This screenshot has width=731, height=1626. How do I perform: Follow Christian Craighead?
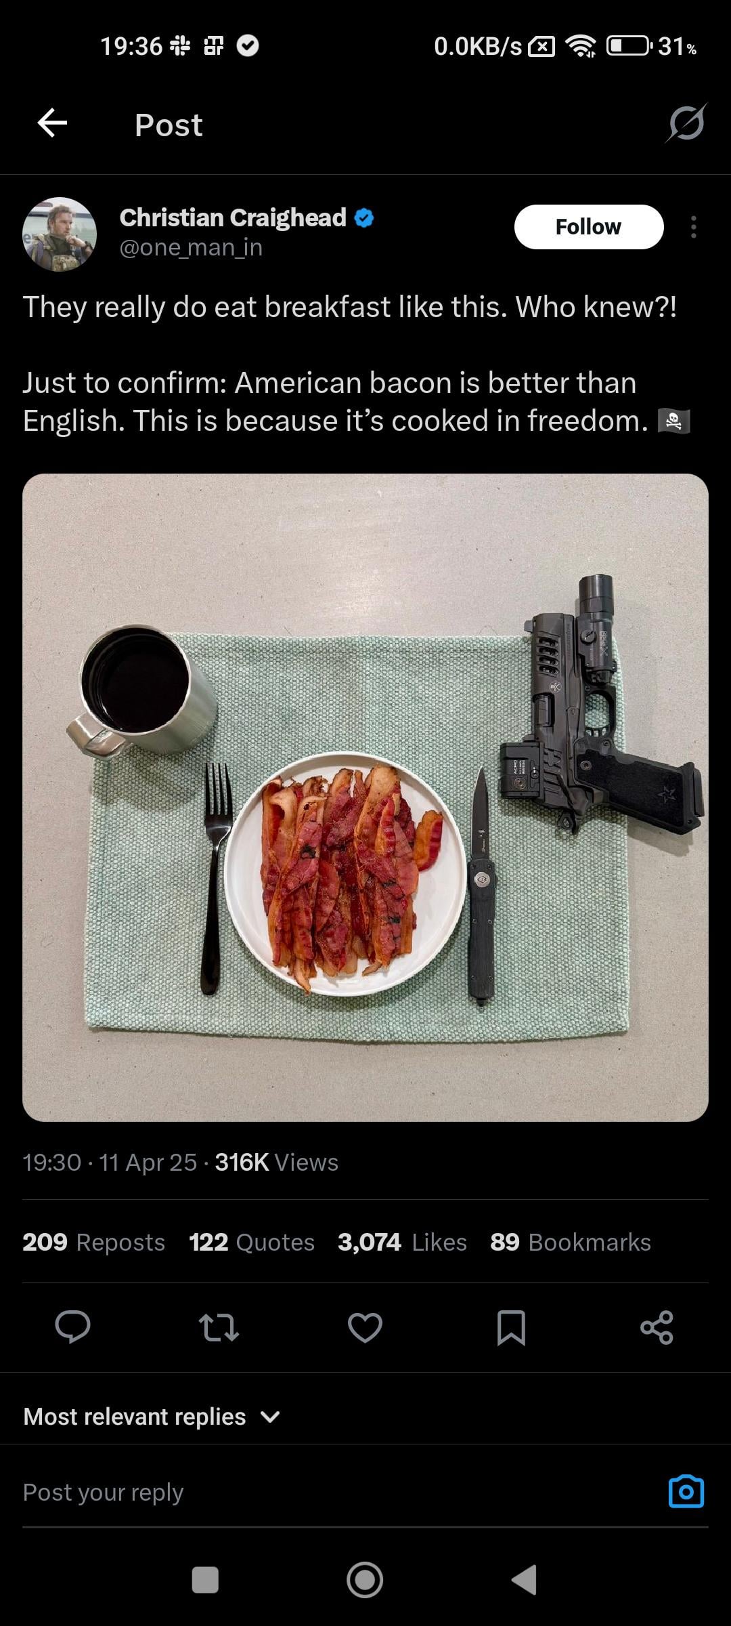(589, 227)
